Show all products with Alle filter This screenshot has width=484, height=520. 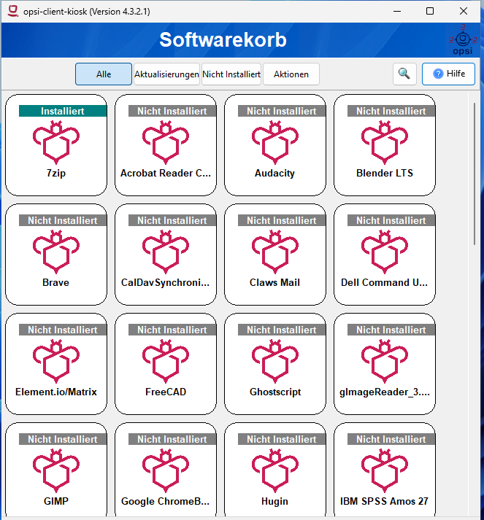(x=104, y=74)
